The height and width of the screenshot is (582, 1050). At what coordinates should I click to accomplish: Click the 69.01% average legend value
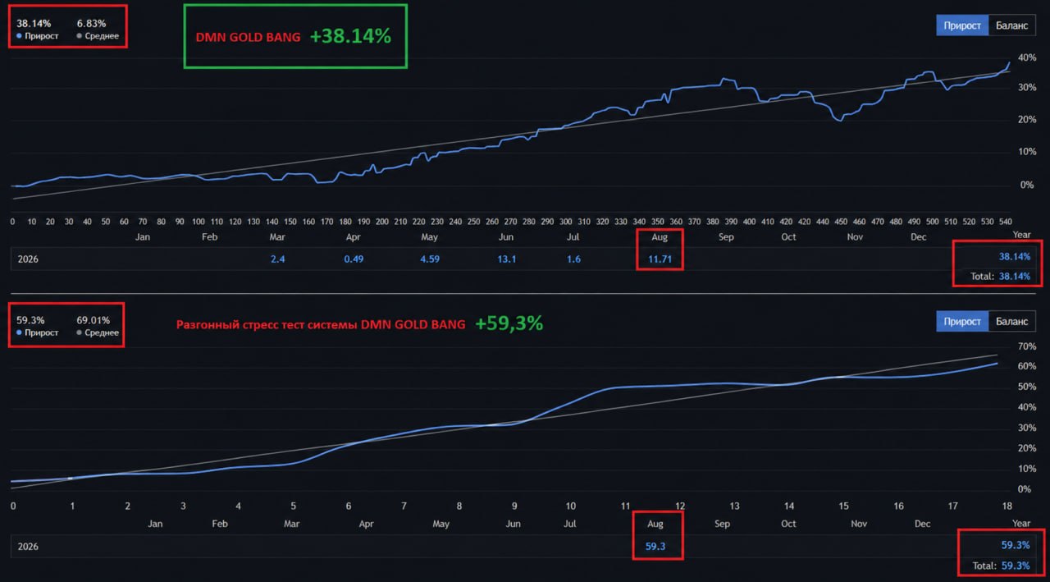click(95, 319)
